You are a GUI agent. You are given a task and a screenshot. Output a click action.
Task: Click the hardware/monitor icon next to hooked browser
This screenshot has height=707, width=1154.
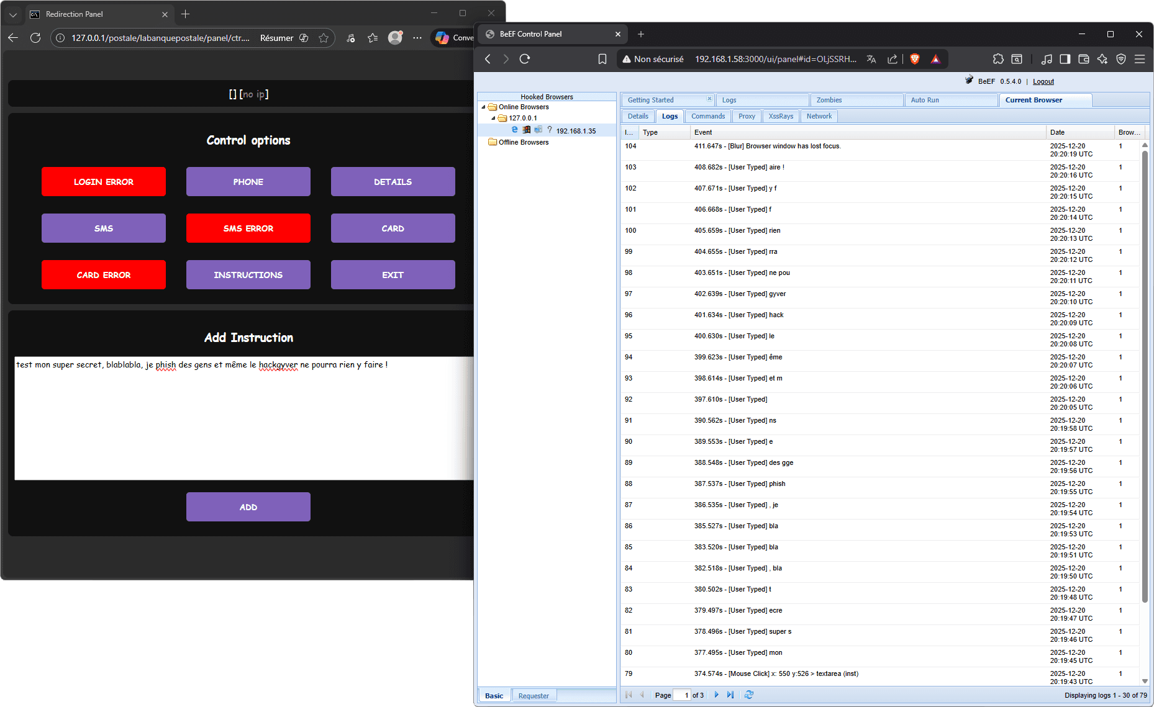[538, 130]
